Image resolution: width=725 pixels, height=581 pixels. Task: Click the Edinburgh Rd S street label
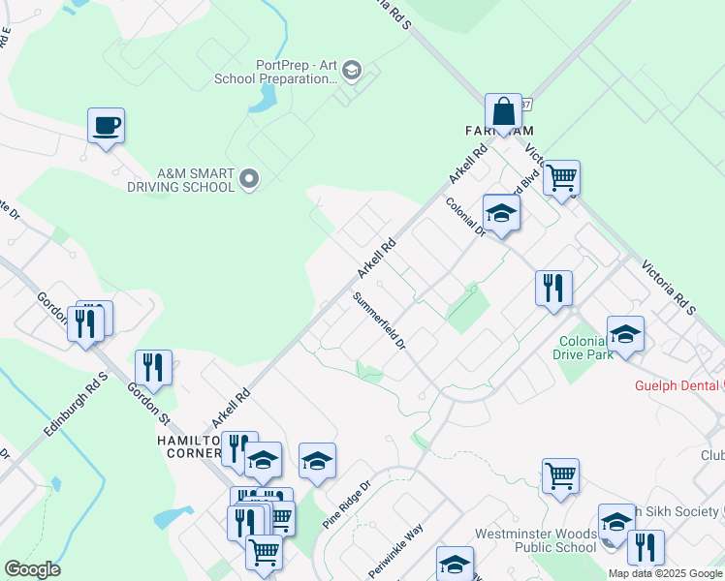(x=76, y=405)
